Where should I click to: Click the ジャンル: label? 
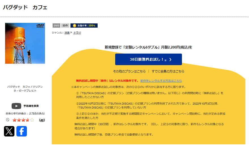pos(57,33)
